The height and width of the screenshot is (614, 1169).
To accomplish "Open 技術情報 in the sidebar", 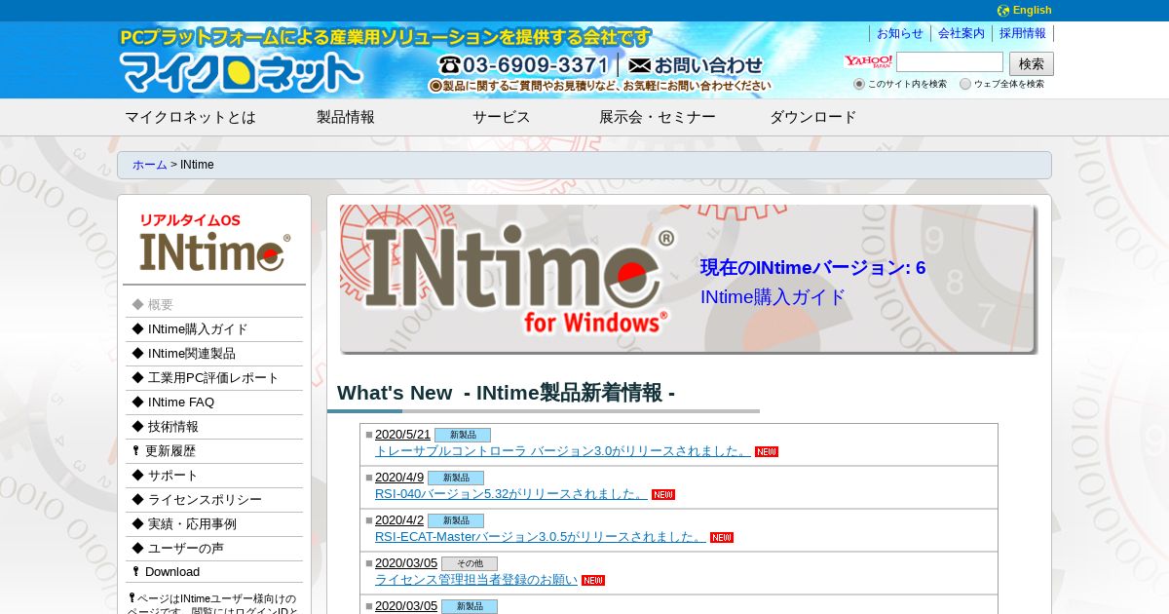I will 214,427.
